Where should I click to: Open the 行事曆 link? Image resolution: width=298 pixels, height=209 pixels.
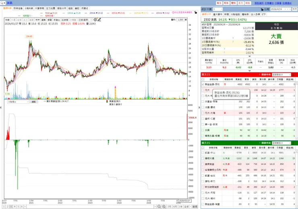pyautogui.click(x=278, y=3)
